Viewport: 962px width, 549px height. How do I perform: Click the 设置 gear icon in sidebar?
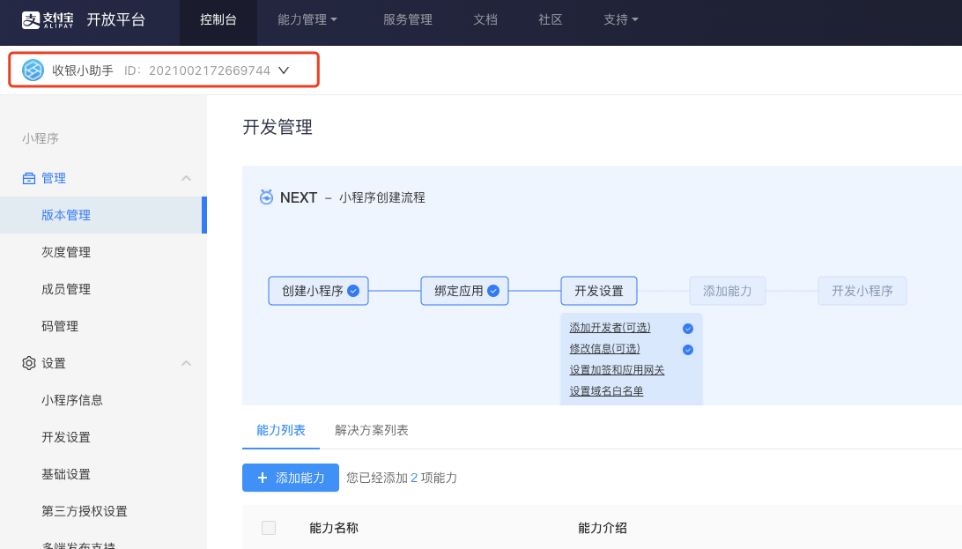click(x=29, y=363)
